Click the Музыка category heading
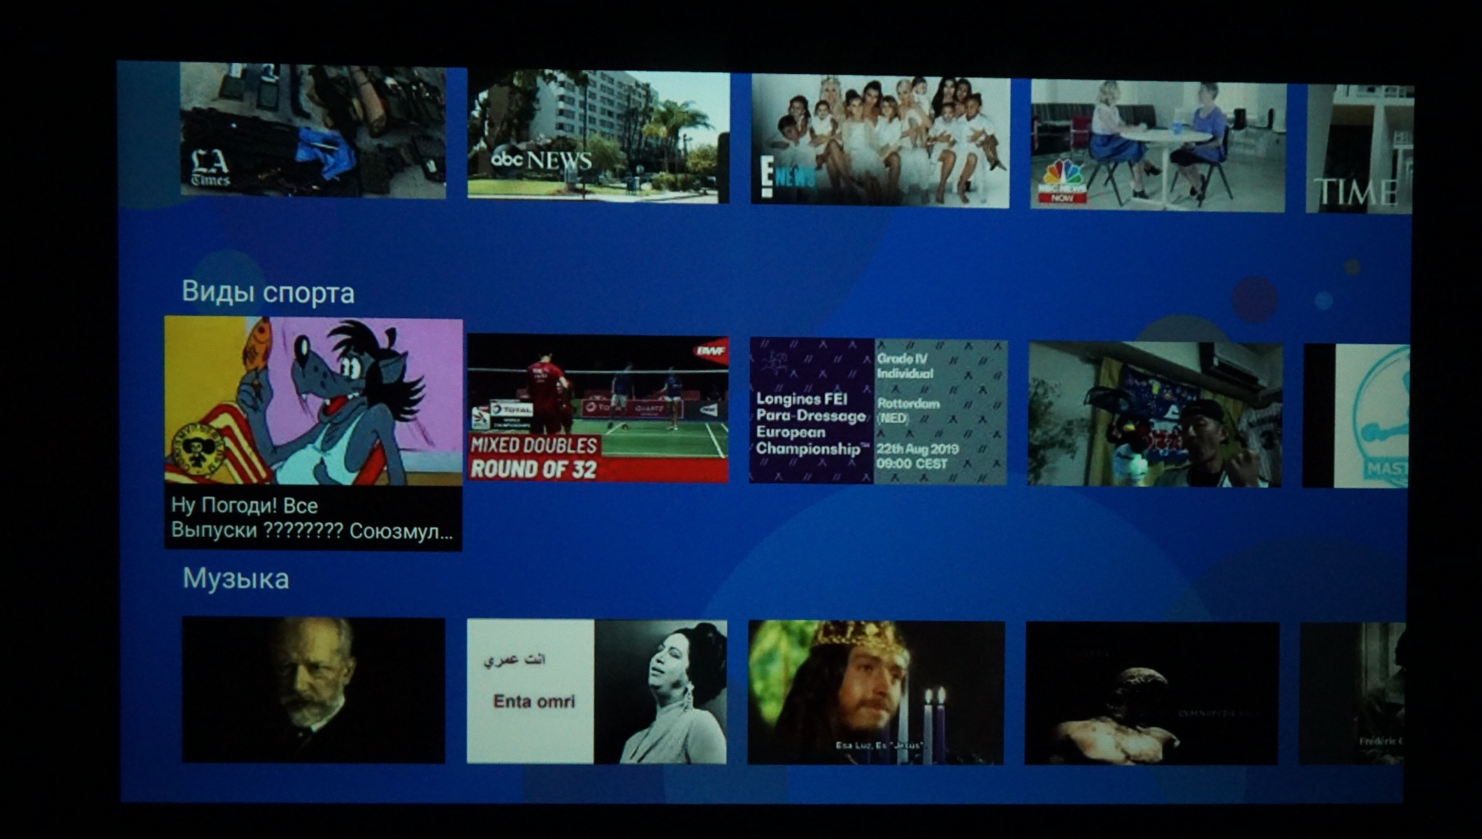This screenshot has height=839, width=1482. pyautogui.click(x=236, y=579)
